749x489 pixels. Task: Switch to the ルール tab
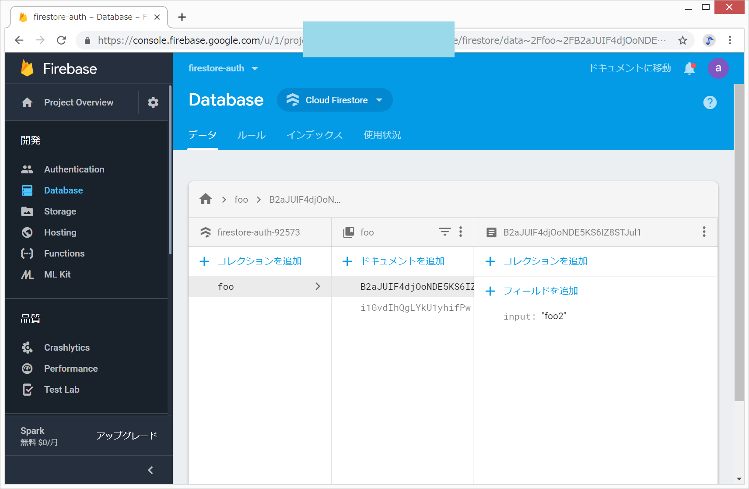click(x=252, y=135)
